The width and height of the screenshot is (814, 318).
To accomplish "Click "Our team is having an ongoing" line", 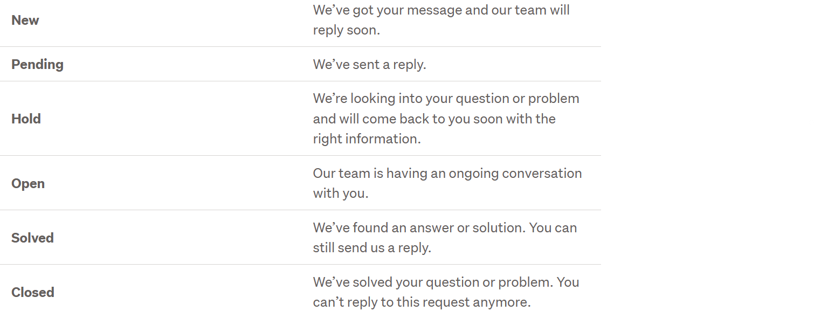I will point(447,174).
